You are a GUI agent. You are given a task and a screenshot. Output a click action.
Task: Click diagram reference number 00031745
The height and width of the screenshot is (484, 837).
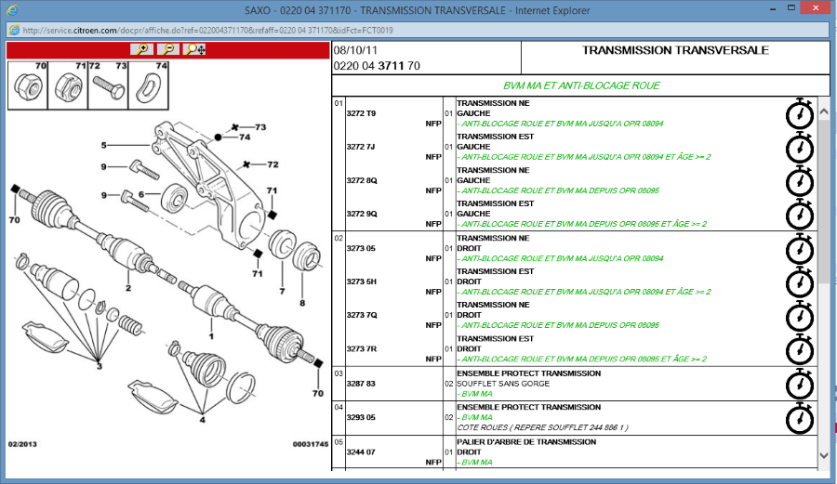point(310,444)
